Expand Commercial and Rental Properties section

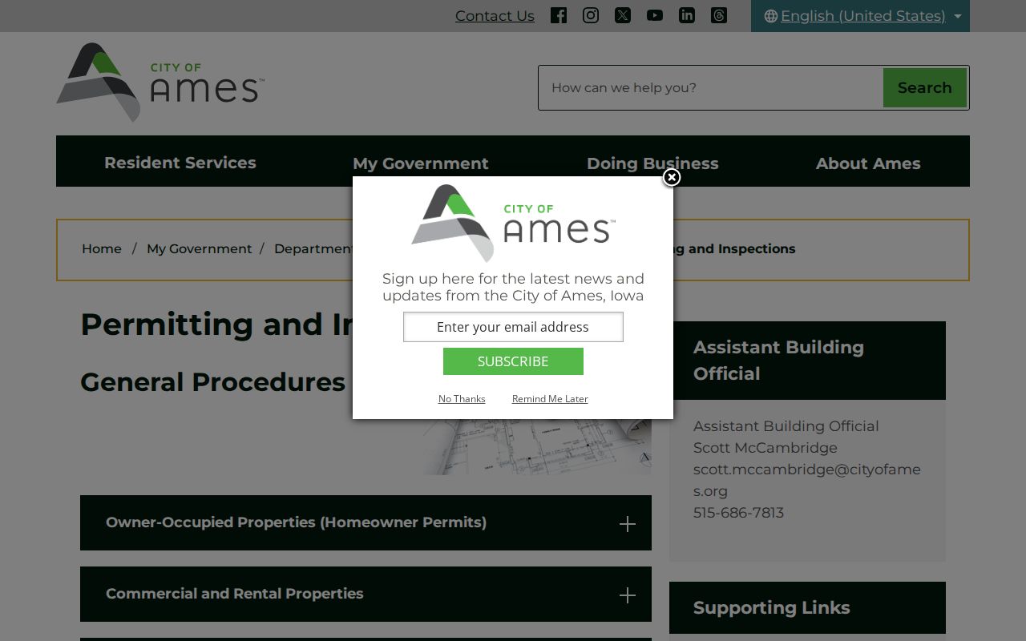tap(366, 594)
